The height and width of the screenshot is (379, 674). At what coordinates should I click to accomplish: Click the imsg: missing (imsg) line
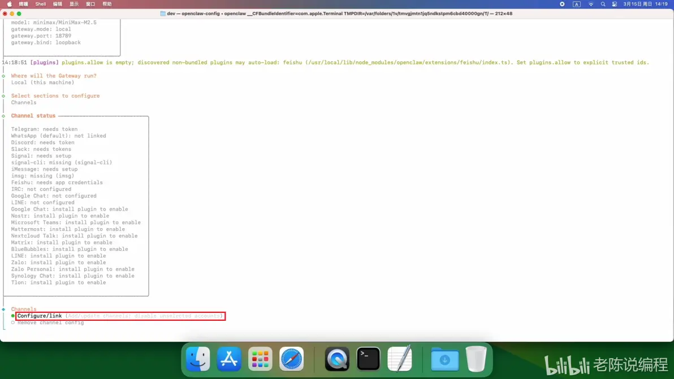point(42,176)
